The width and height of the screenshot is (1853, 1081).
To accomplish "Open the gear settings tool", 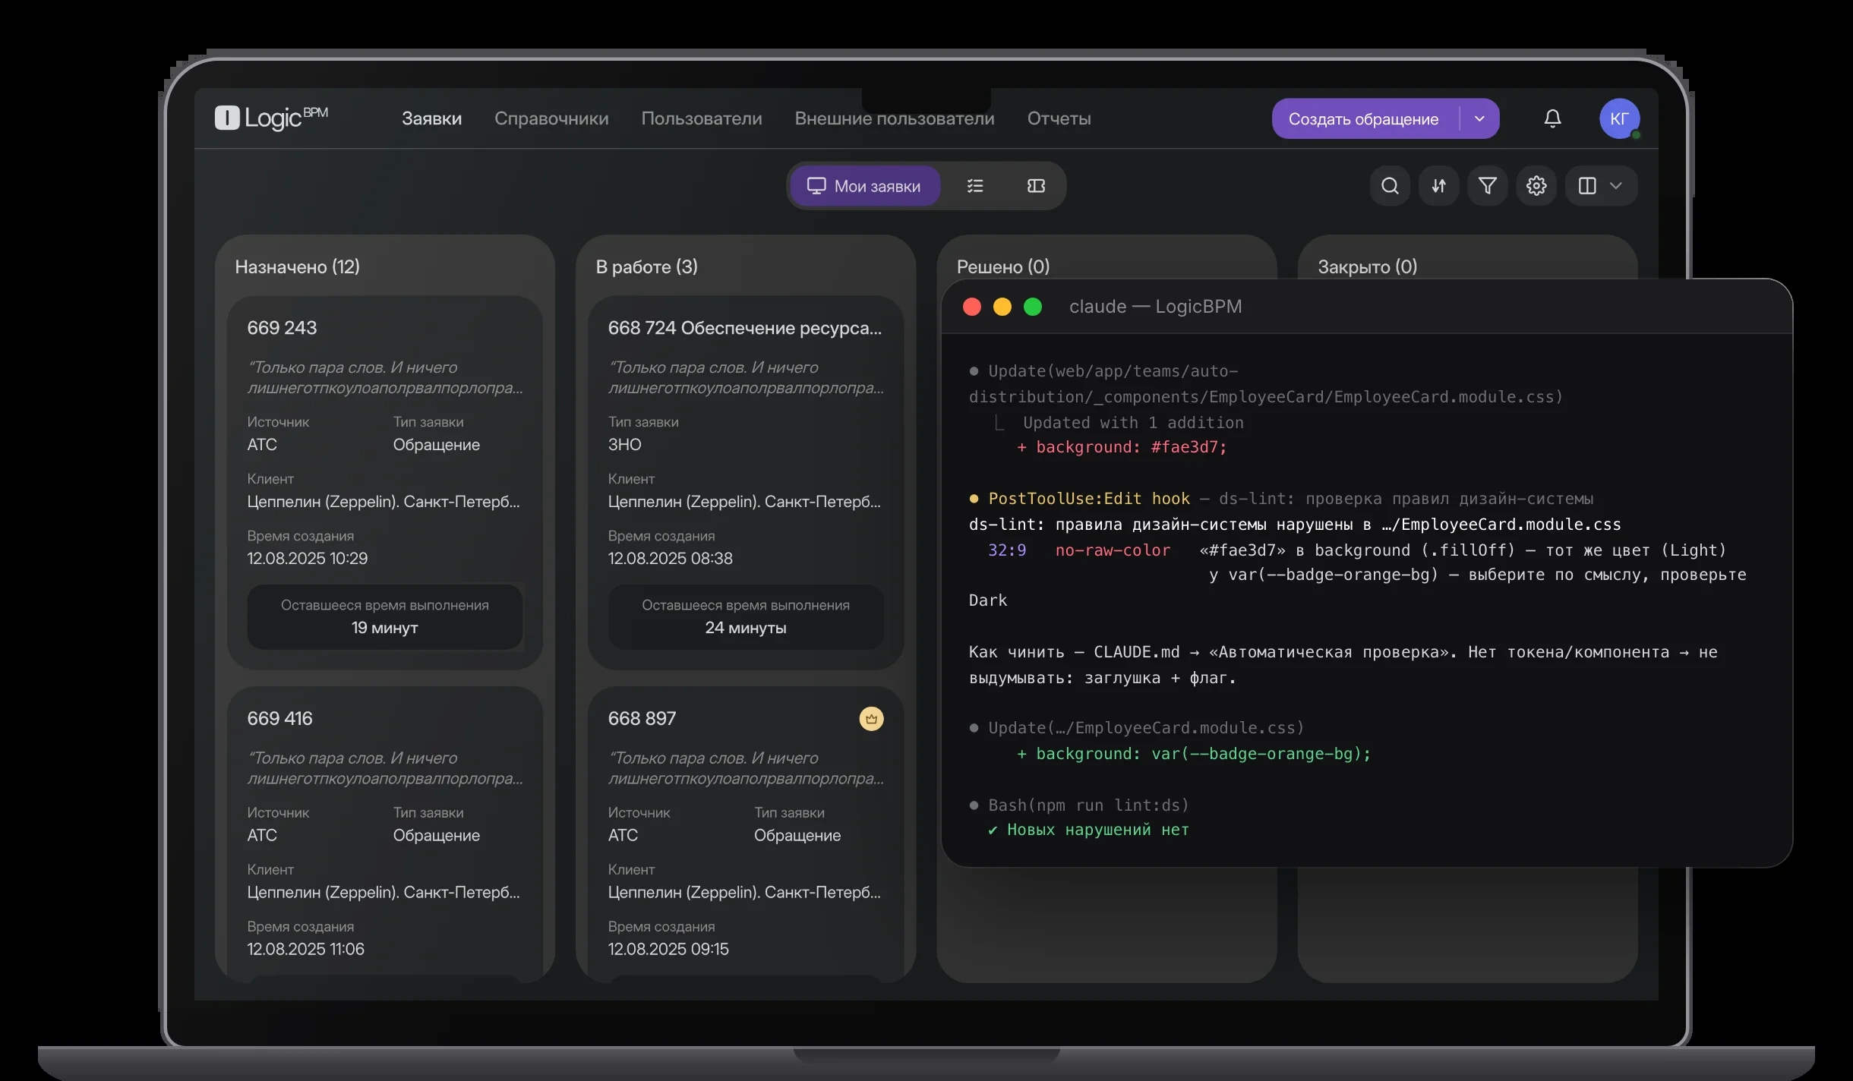I will [1536, 186].
